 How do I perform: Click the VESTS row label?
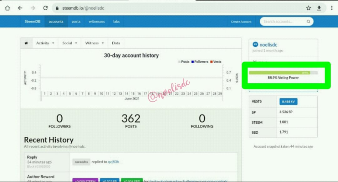[x=257, y=101]
